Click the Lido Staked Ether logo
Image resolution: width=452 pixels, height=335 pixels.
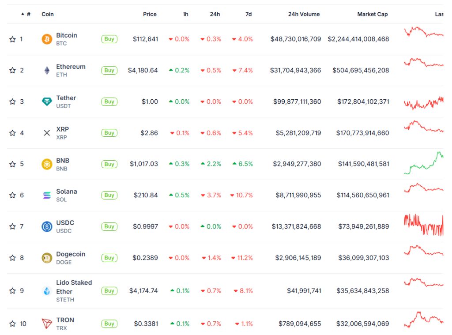tap(47, 291)
